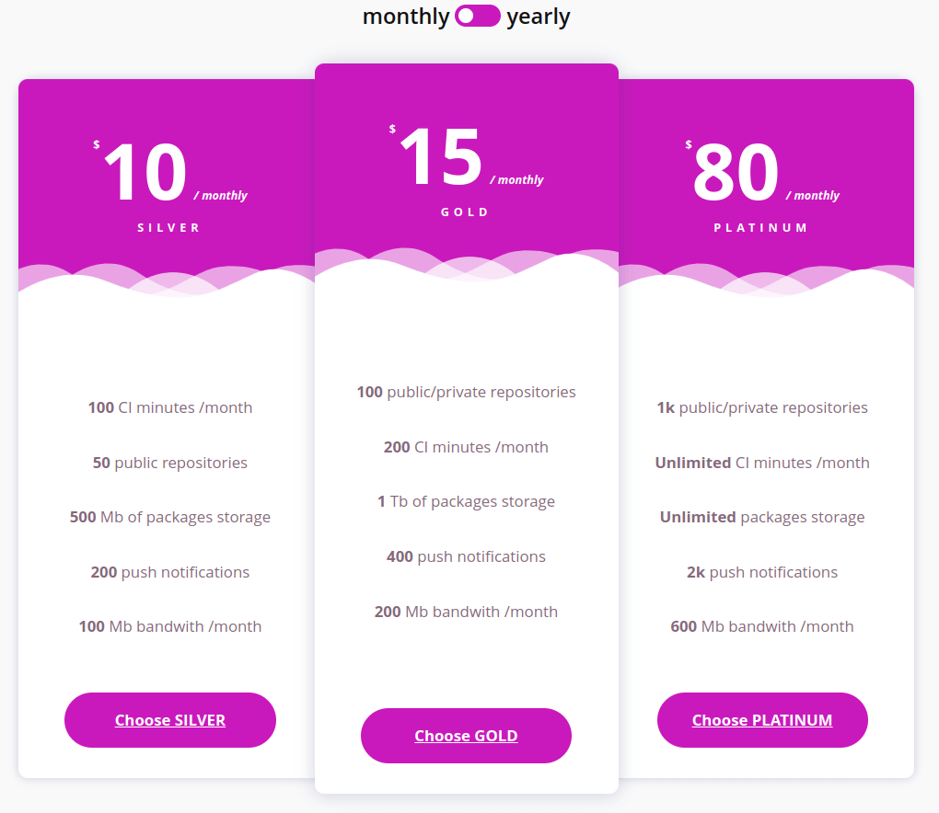Select the PLATINUM plan title
This screenshot has width=939, height=813.
pos(761,227)
